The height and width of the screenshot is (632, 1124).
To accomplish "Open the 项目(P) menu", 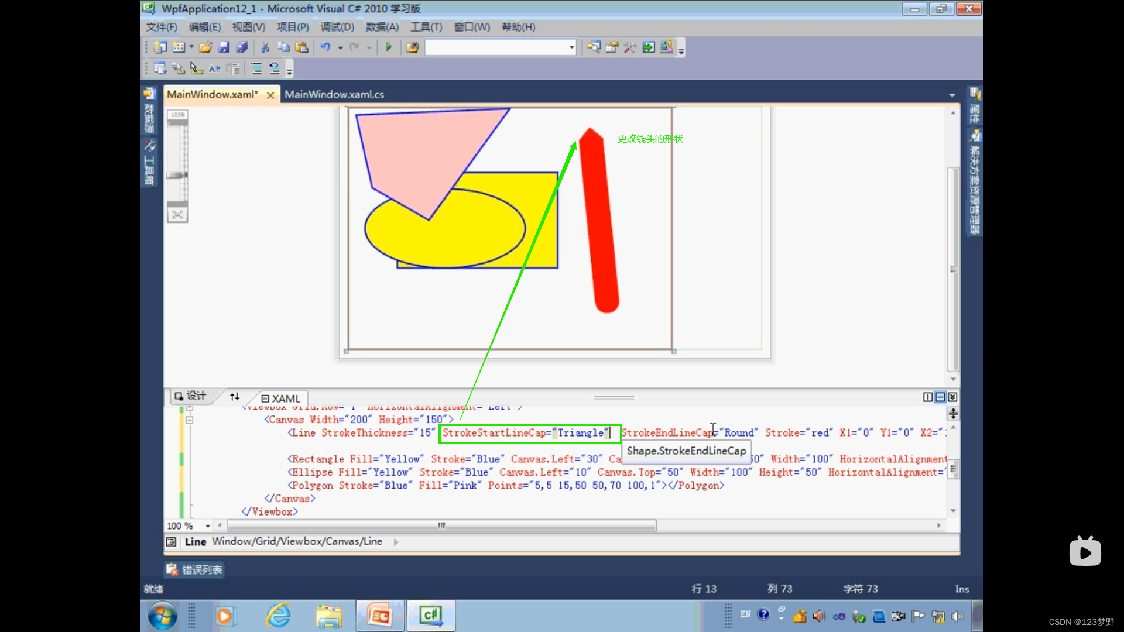I will [293, 27].
